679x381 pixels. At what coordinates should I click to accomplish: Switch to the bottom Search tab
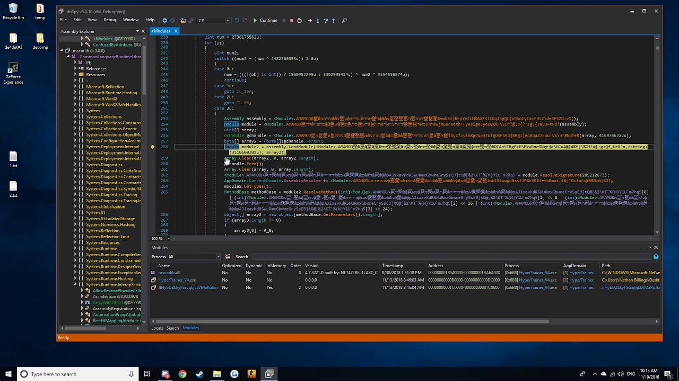click(x=172, y=328)
